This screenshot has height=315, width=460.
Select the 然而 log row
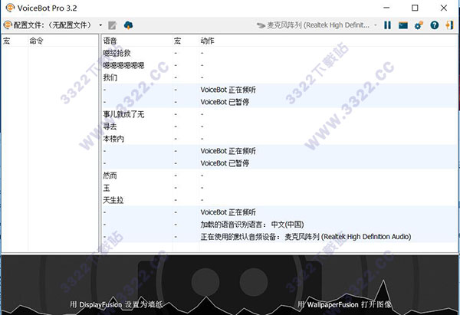click(x=279, y=176)
